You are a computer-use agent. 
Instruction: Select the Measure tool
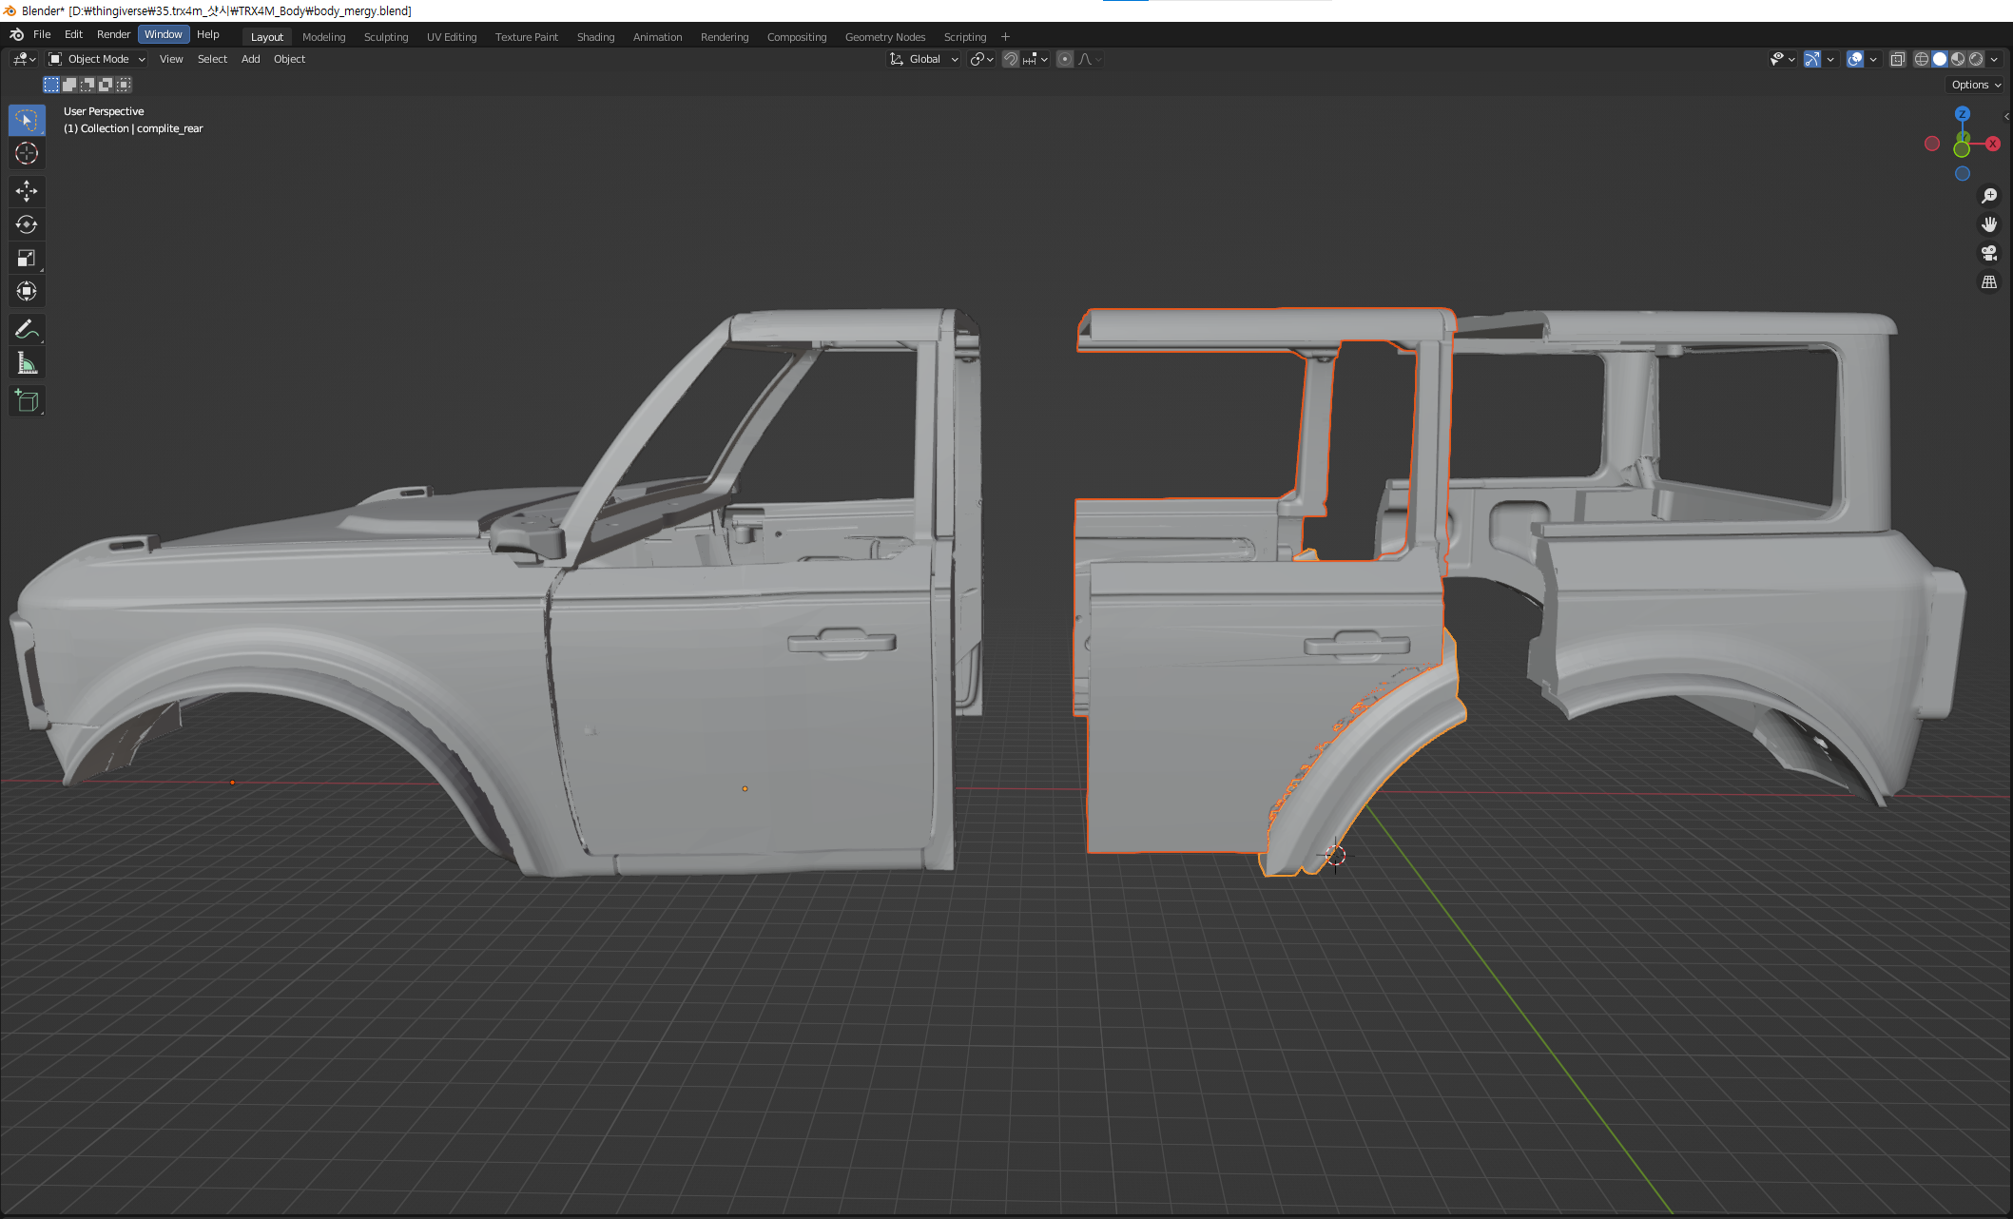click(27, 363)
